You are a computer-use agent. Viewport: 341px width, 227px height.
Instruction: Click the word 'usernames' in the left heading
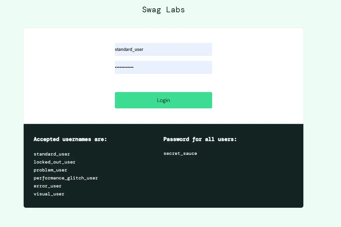coord(77,139)
